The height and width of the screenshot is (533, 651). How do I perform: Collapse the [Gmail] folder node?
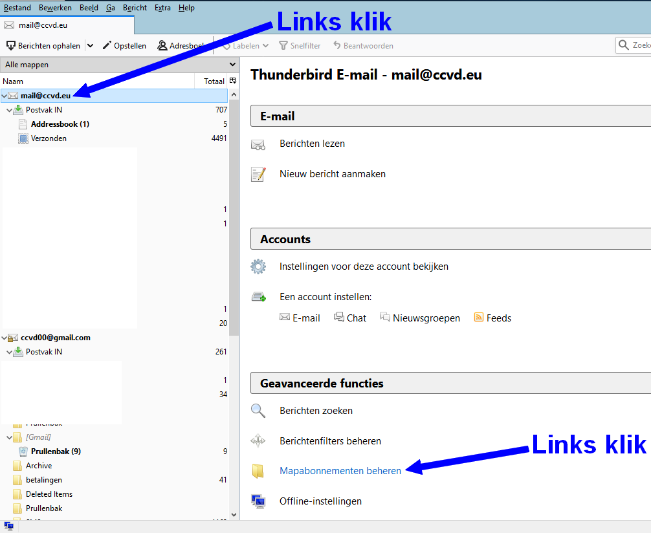tap(9, 437)
